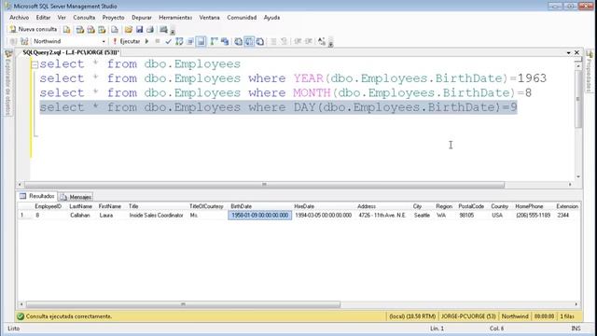This screenshot has width=597, height=336.
Task: Click the Nueva consulta button
Action: click(x=34, y=29)
